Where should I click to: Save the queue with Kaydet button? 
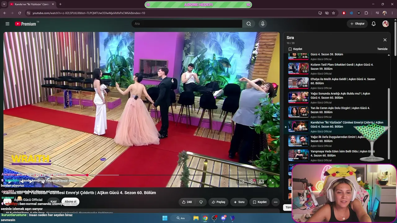tap(295, 49)
